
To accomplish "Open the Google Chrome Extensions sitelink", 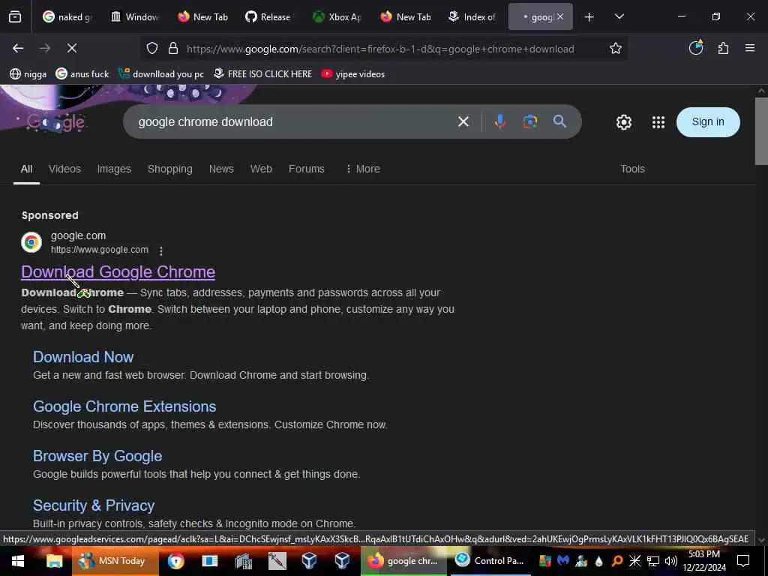I will [x=124, y=406].
